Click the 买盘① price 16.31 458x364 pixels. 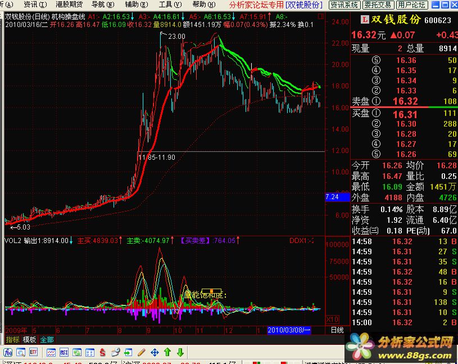tap(405, 114)
